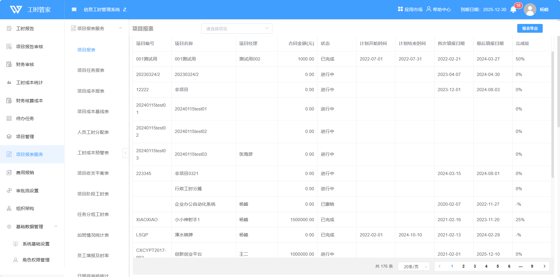Open 财务审核 from the left sidebar

pos(25,65)
